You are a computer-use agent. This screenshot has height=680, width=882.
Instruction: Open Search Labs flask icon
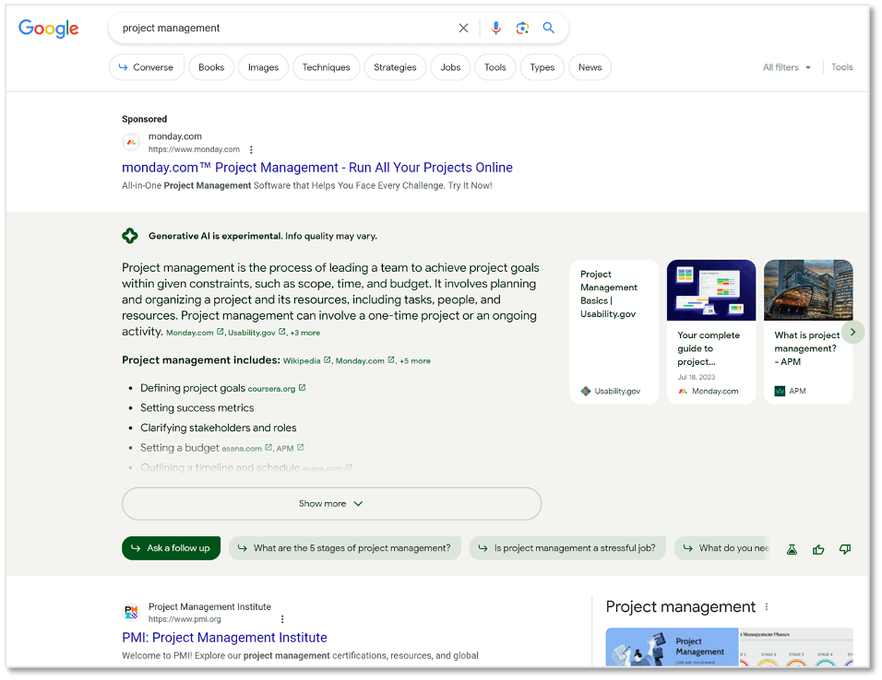click(x=792, y=549)
